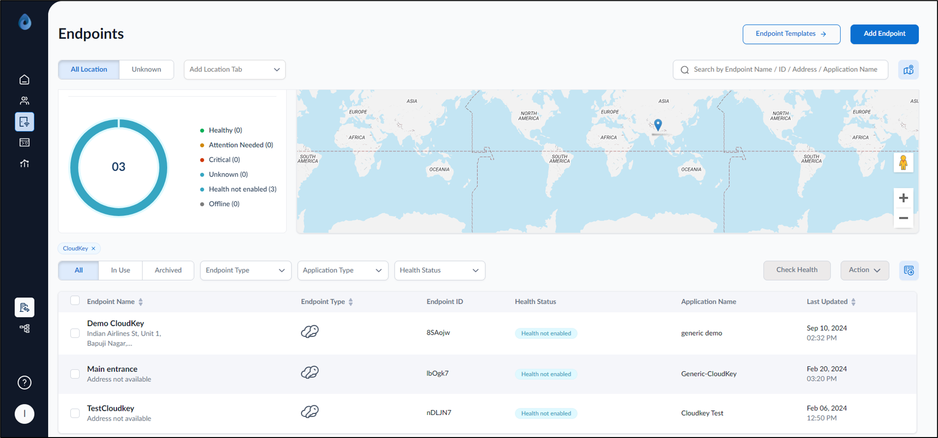The height and width of the screenshot is (438, 938).
Task: Select the Endpoints icon in sidebar
Action: (x=24, y=122)
